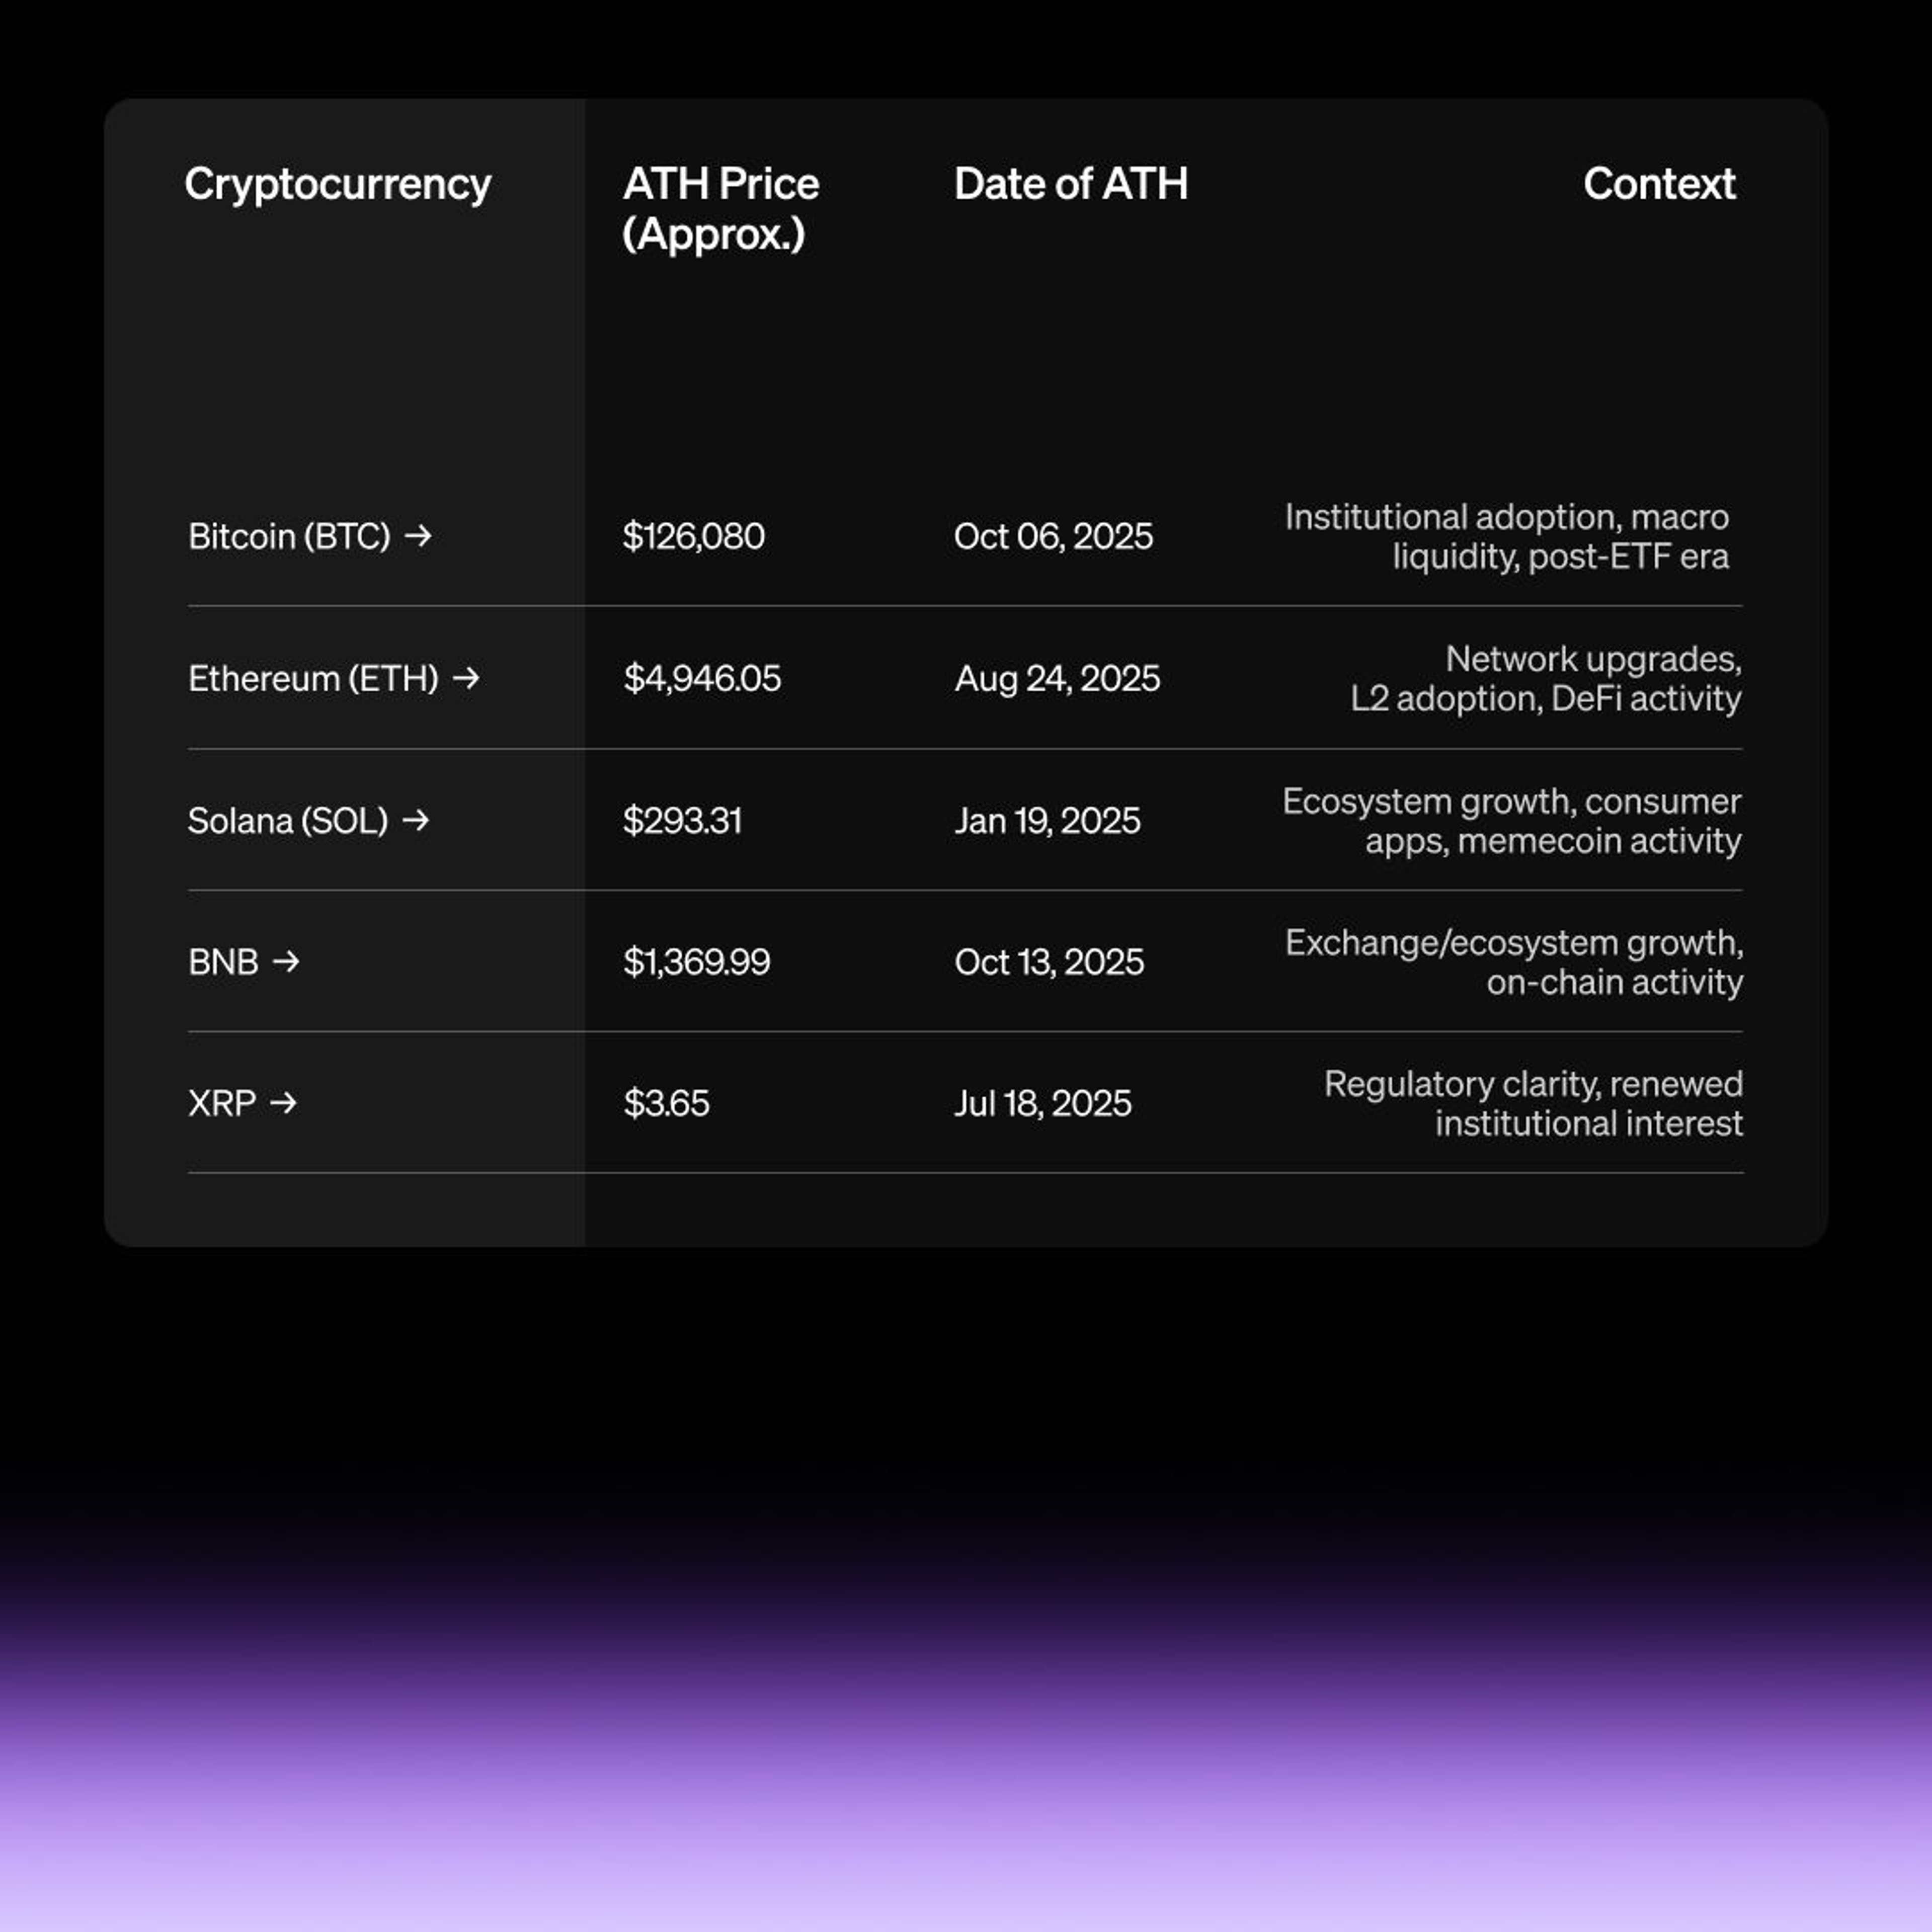Select the XRP row label
Image resolution: width=1932 pixels, height=1932 pixels.
pyautogui.click(x=222, y=1103)
